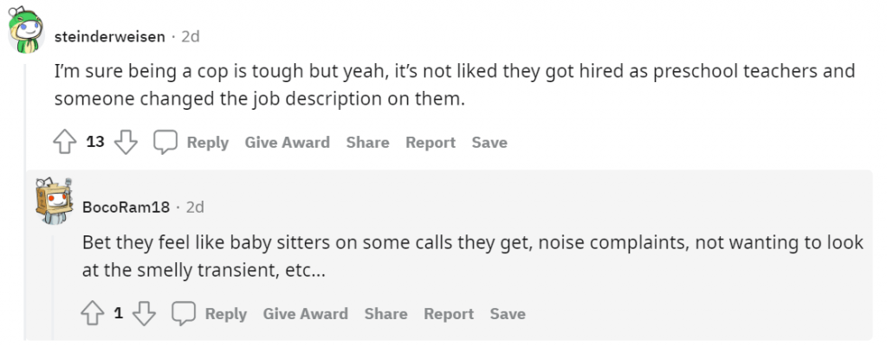Open steinderweisen username link
This screenshot has height=346, width=887.
click(108, 36)
